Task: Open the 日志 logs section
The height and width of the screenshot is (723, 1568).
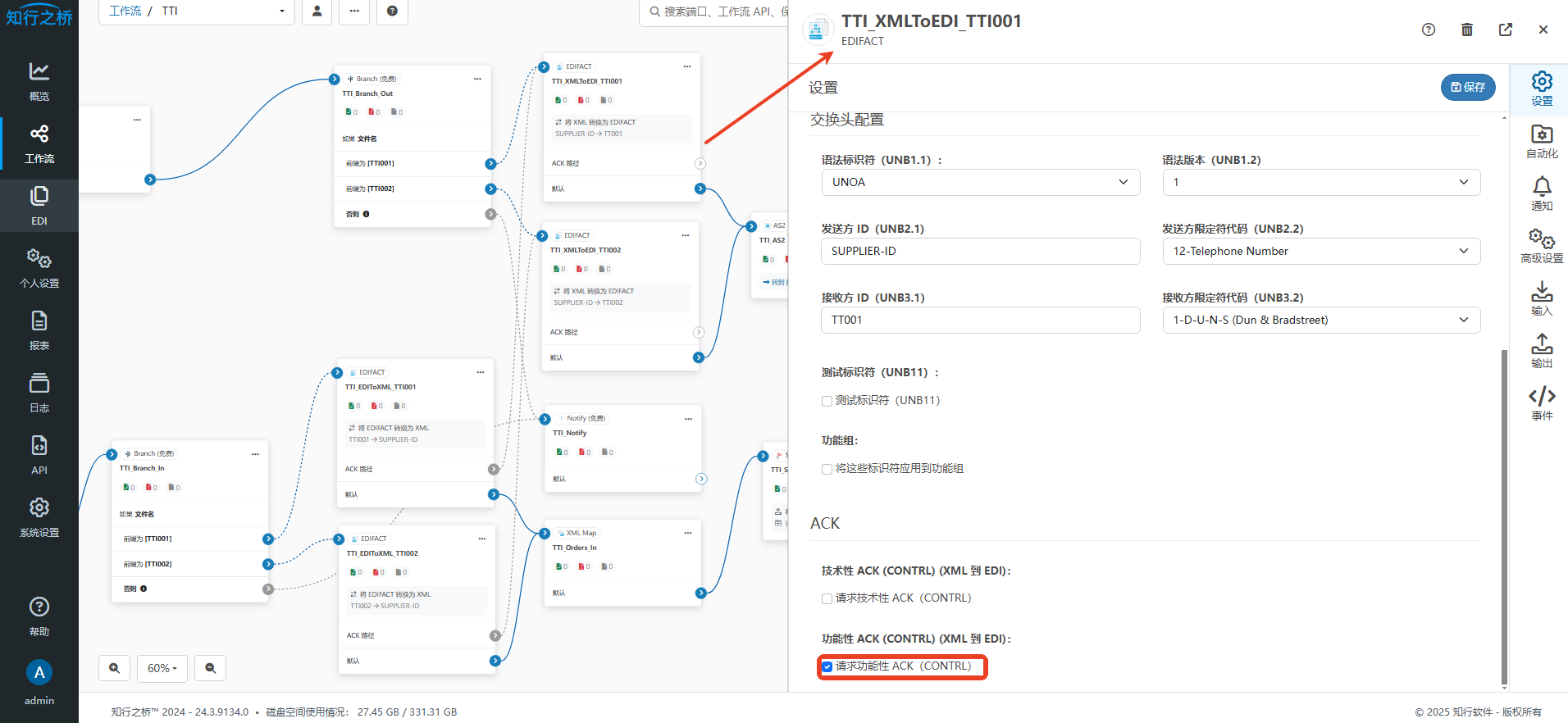Action: (x=39, y=393)
